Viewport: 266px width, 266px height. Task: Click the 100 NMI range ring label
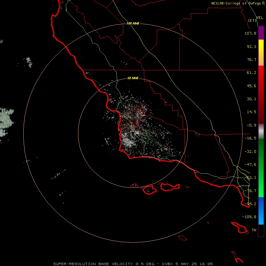(x=133, y=23)
